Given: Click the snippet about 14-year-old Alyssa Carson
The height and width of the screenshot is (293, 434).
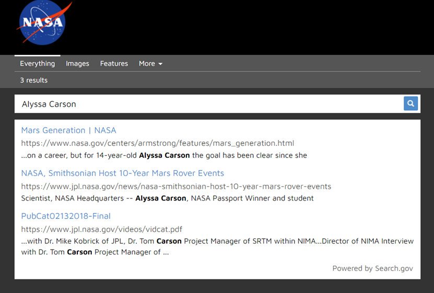Looking at the screenshot, I should (164, 155).
